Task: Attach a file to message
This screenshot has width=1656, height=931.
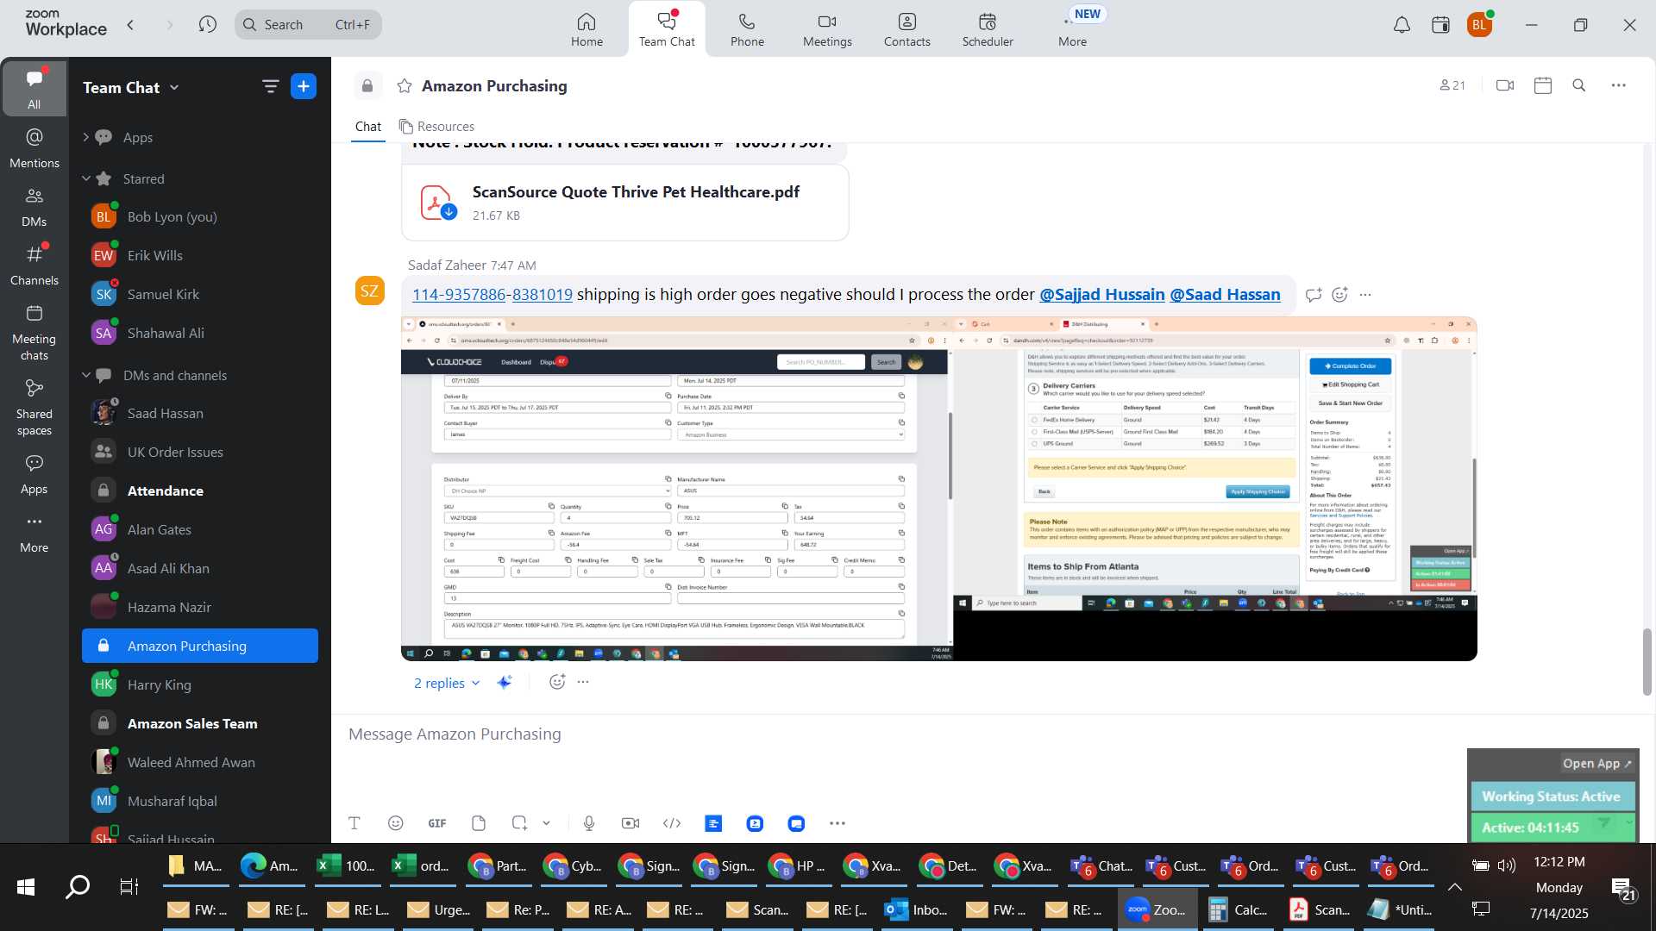Action: point(479,823)
